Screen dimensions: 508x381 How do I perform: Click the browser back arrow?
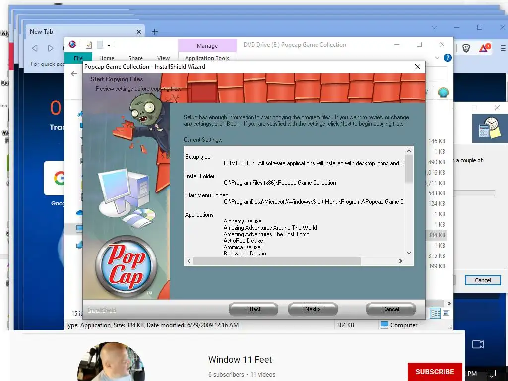(35, 48)
